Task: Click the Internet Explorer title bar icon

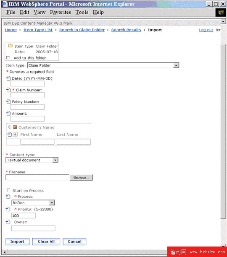Action: (x=5, y=4)
